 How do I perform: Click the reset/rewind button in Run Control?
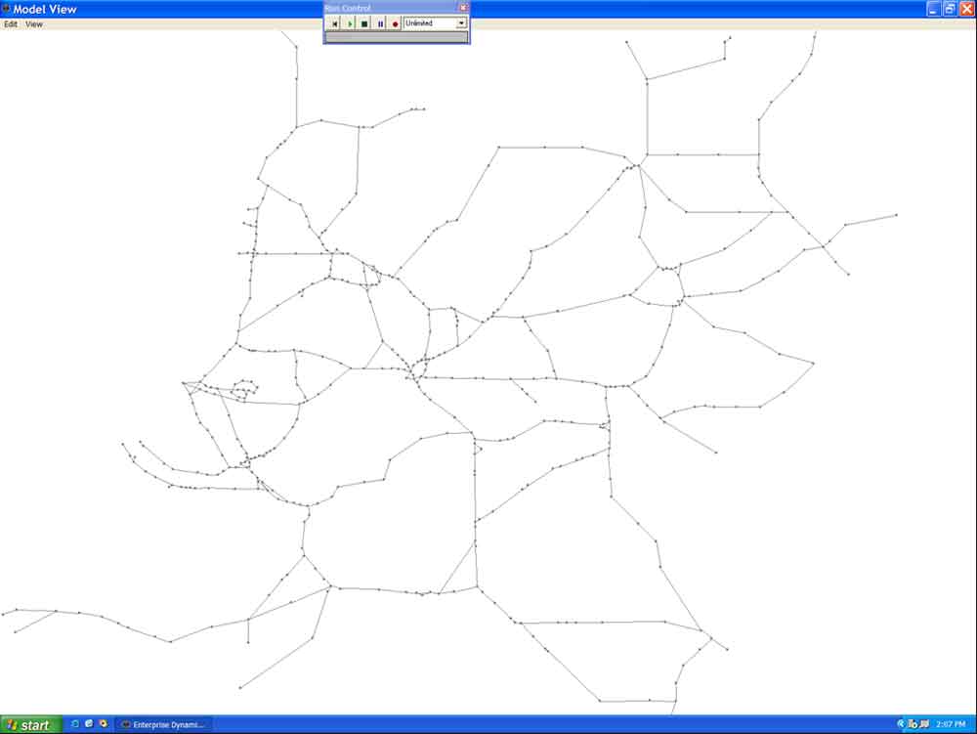[x=334, y=23]
